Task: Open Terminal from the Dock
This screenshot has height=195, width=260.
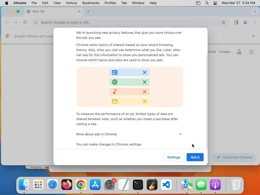Action: coord(138,185)
